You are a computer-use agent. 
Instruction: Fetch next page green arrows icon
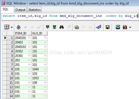coord(47,27)
